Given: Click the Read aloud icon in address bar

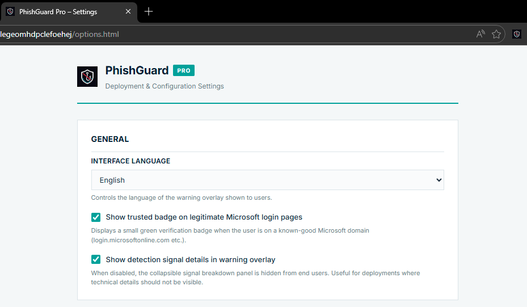Looking at the screenshot, I should pos(480,34).
